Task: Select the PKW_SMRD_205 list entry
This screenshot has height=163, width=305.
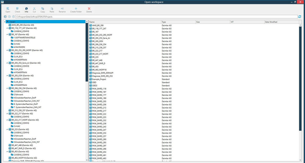Action: pyautogui.click(x=99, y=101)
